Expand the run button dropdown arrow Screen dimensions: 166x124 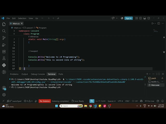point(155,24)
